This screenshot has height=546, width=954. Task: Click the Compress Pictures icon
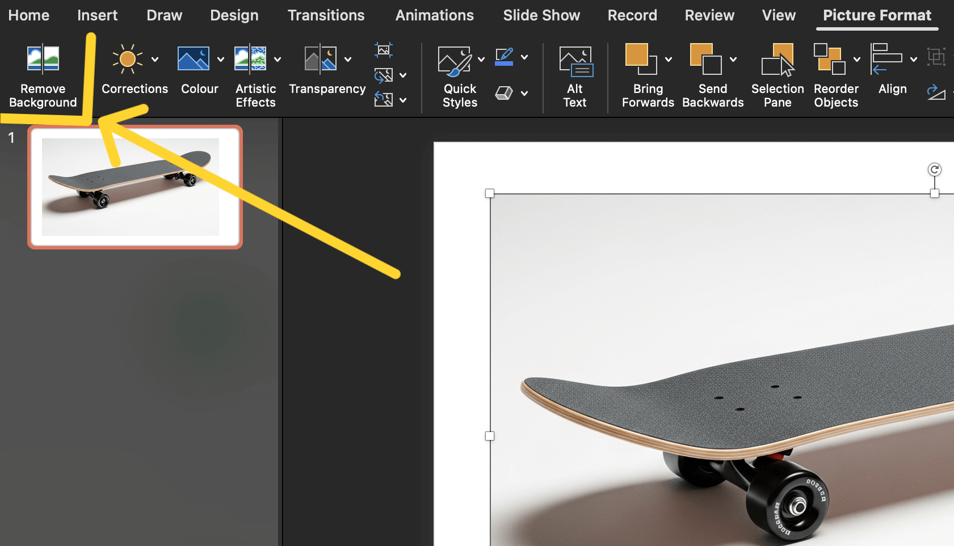click(384, 50)
